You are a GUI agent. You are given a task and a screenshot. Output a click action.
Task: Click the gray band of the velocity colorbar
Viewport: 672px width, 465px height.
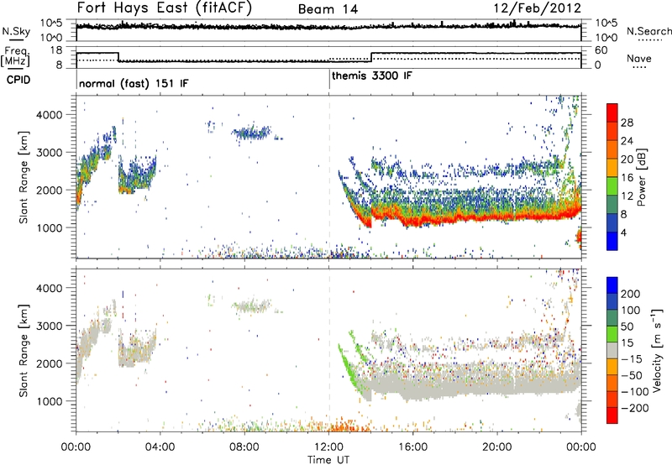click(x=612, y=350)
